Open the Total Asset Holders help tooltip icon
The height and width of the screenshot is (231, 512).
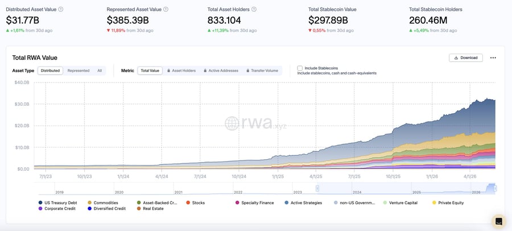click(254, 10)
